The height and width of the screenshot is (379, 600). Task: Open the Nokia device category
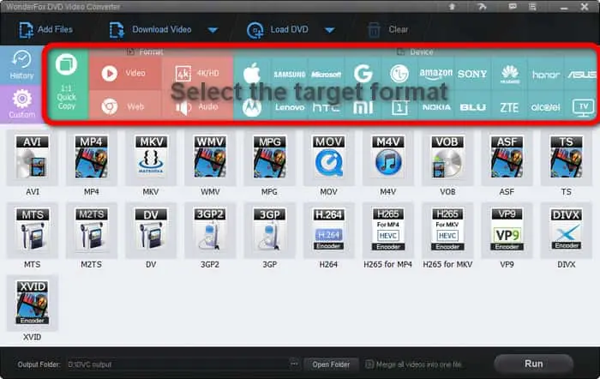click(435, 107)
